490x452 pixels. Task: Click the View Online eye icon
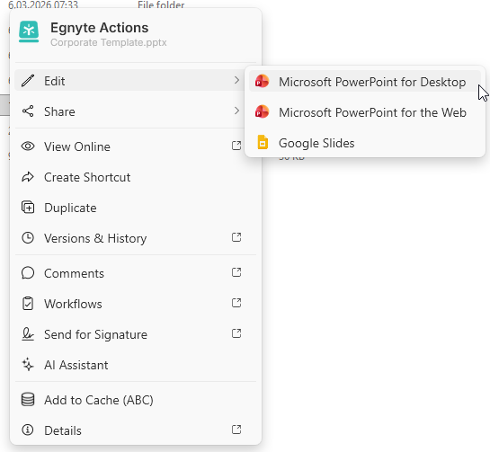click(28, 146)
